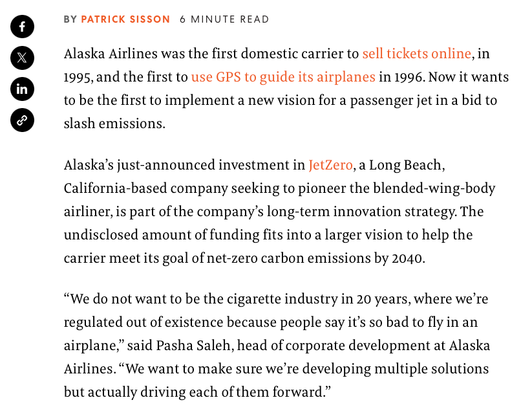Click the "6 MINUTE READ" label
The width and height of the screenshot is (521, 420).
click(224, 19)
